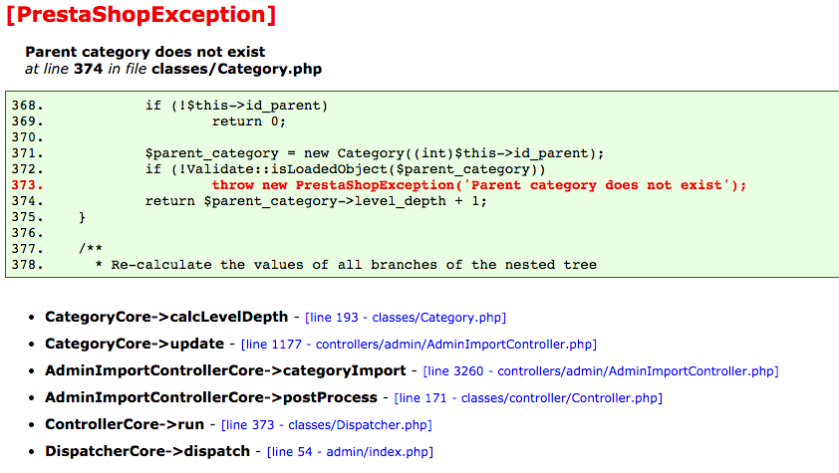This screenshot has height=473, width=839.
Task: Click the [PrestaShopException] heading
Action: coord(141,14)
